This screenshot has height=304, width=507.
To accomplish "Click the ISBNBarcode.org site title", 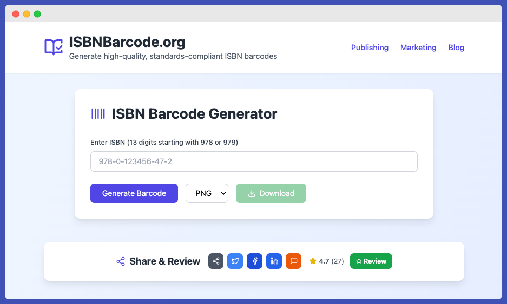I will [x=127, y=42].
